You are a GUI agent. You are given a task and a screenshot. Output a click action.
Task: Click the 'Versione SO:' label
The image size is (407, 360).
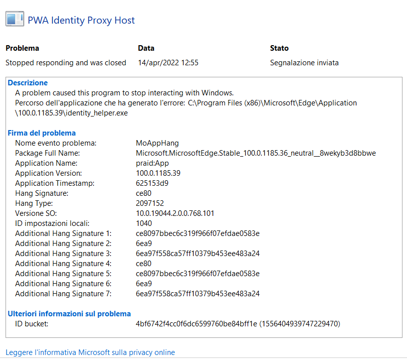(x=36, y=213)
